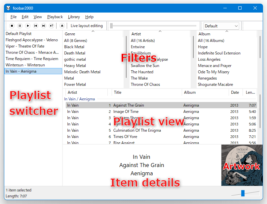Skip to next track button
This screenshot has height=204, width=267.
pos(44,26)
